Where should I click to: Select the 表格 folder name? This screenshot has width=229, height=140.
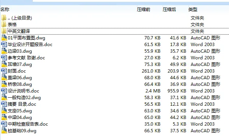tap(12, 25)
